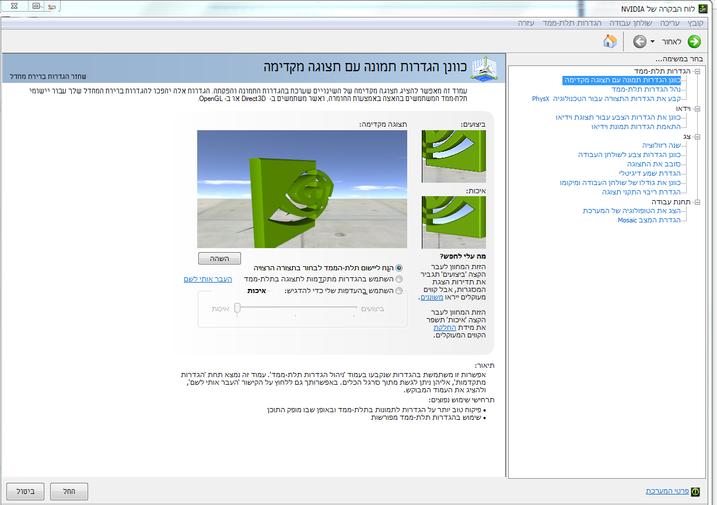
Task: Open the back history dropdown arrow
Action: [652, 42]
